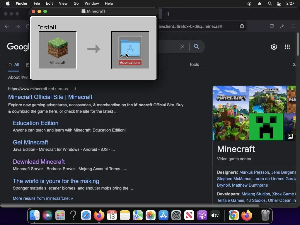Go forward in Firefox
This screenshot has width=300, height=225.
click(x=18, y=26)
